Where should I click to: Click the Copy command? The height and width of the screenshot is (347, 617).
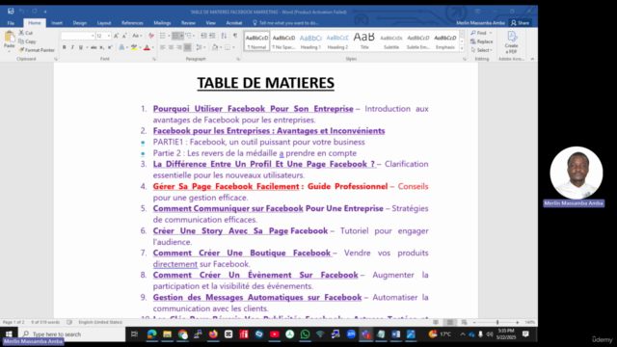pos(27,41)
